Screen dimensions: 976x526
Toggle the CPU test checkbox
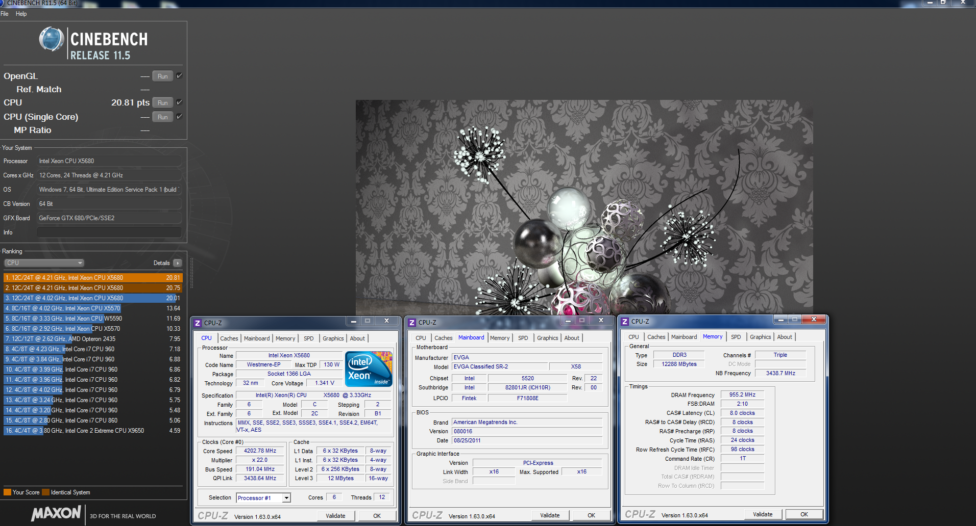click(x=179, y=102)
